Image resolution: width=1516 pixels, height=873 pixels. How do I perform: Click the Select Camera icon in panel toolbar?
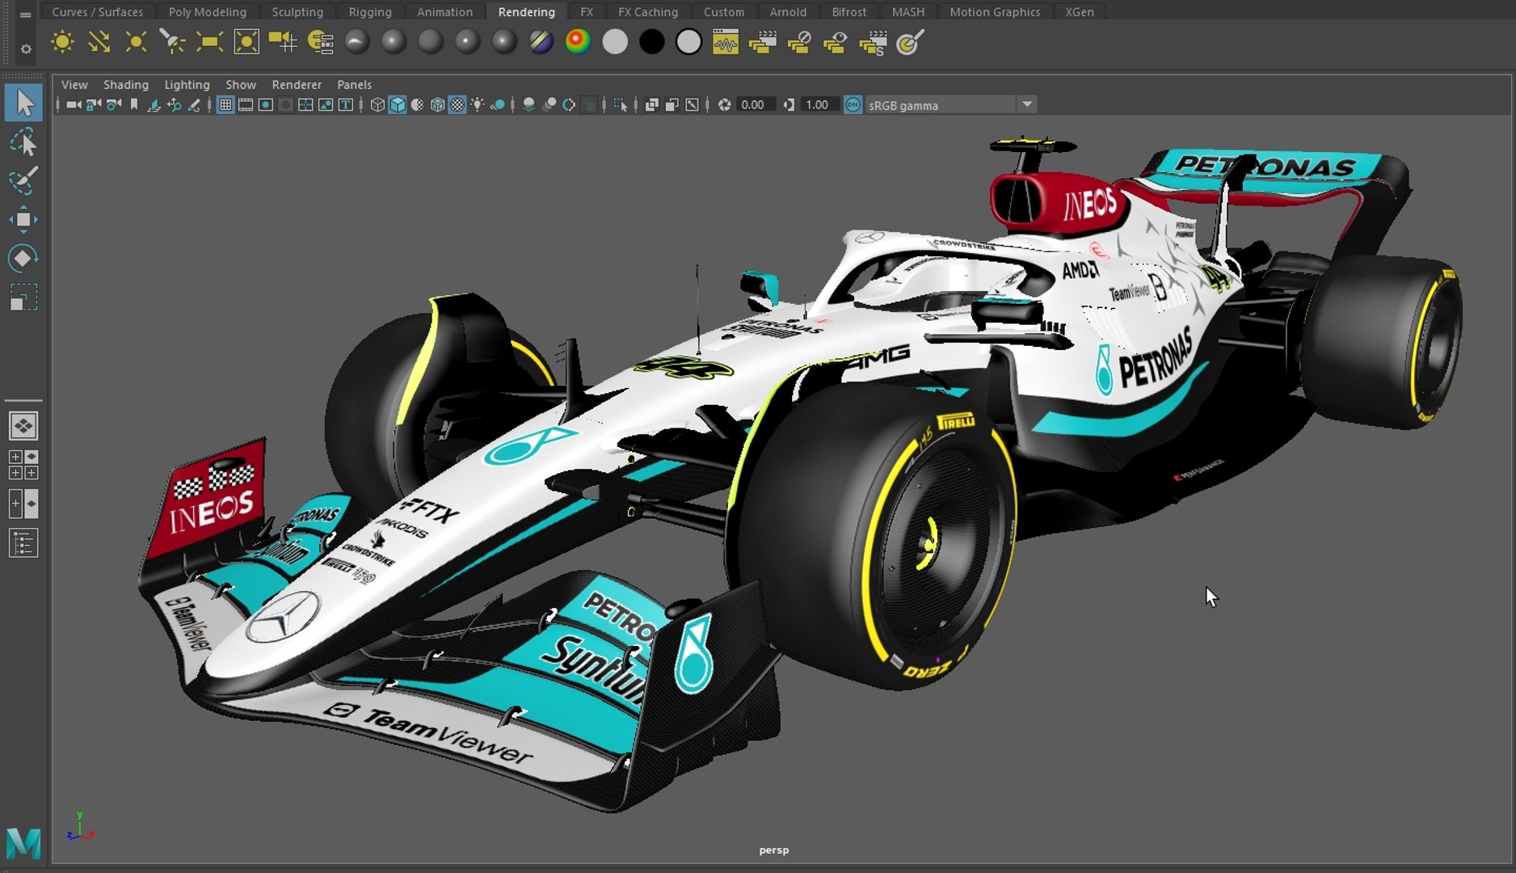tap(74, 105)
